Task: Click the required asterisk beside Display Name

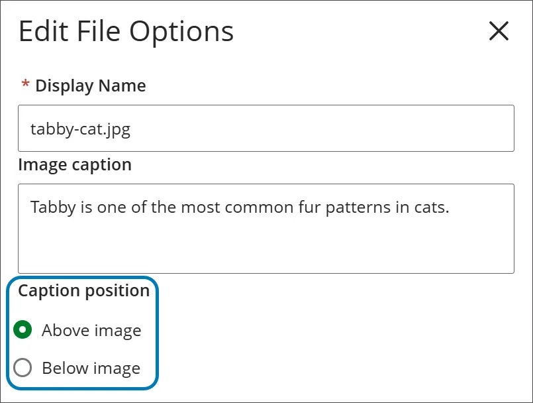Action: click(24, 86)
